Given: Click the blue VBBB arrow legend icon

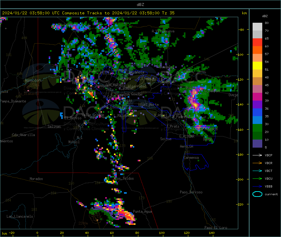Looking at the screenshot, I should point(257,187).
